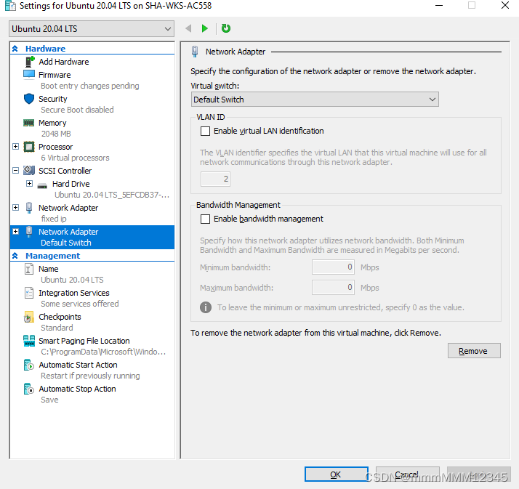This screenshot has height=489, width=519.
Task: Select Checkpoints settings item
Action: click(x=60, y=317)
